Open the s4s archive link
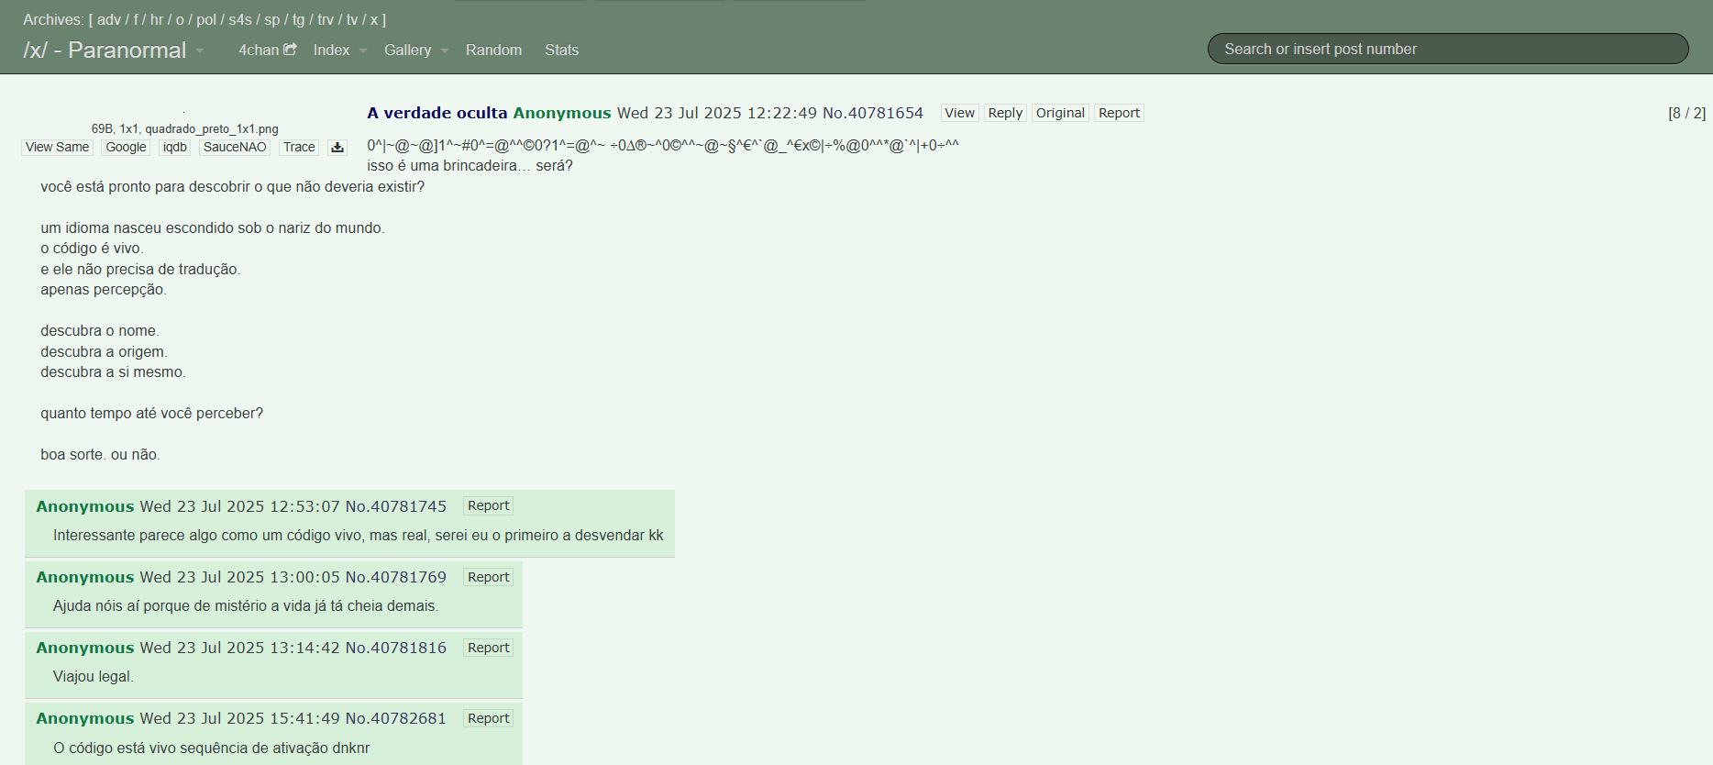Viewport: 1713px width, 765px height. coord(240,19)
